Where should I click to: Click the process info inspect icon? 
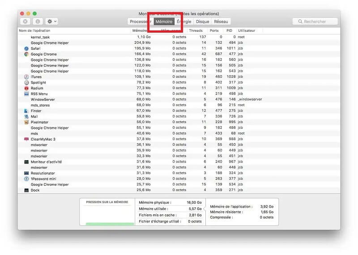(38, 21)
